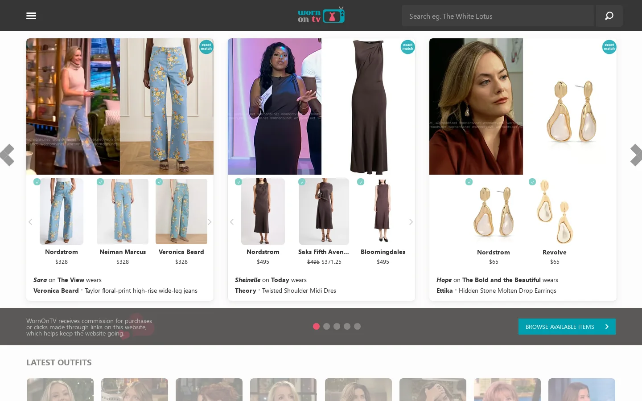The image size is (642, 401).
Task: Open Sheinelle on Today main image
Action: coord(275,106)
